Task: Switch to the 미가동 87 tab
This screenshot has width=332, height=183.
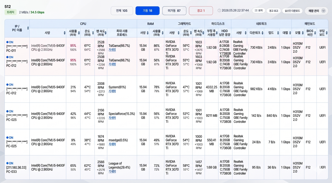Action: 174,11
